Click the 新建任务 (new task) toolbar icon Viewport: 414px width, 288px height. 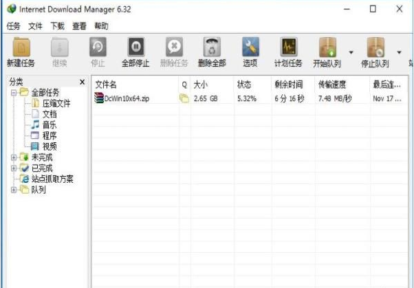[21, 47]
